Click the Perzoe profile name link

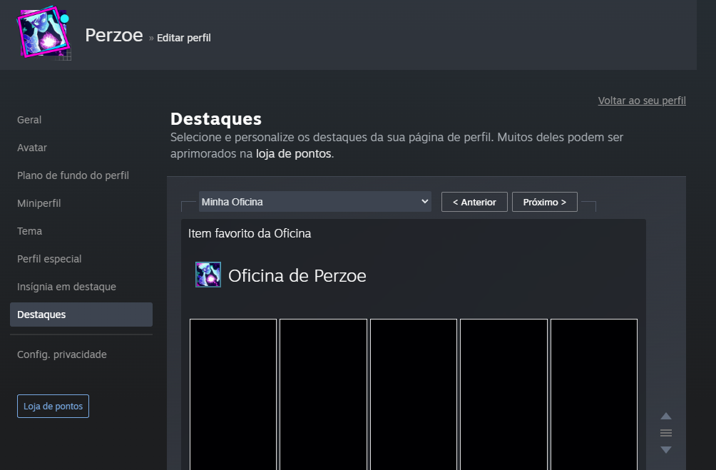coord(114,35)
